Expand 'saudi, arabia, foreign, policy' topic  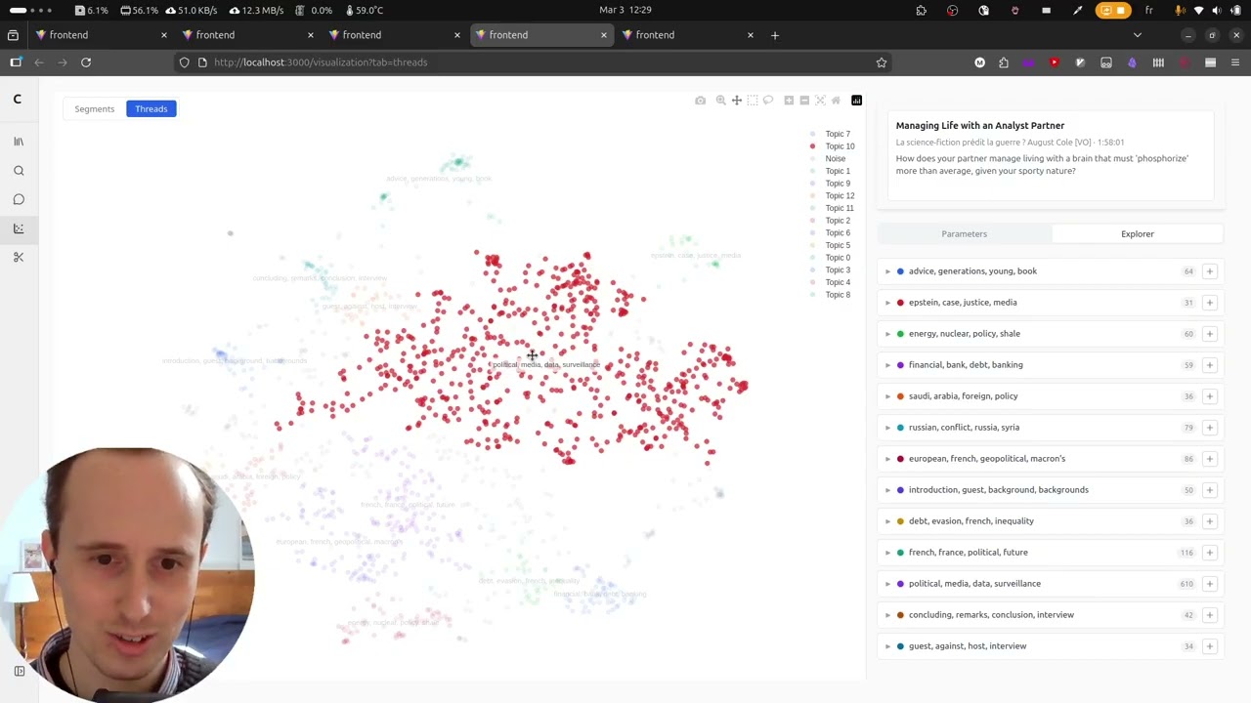[x=888, y=396]
